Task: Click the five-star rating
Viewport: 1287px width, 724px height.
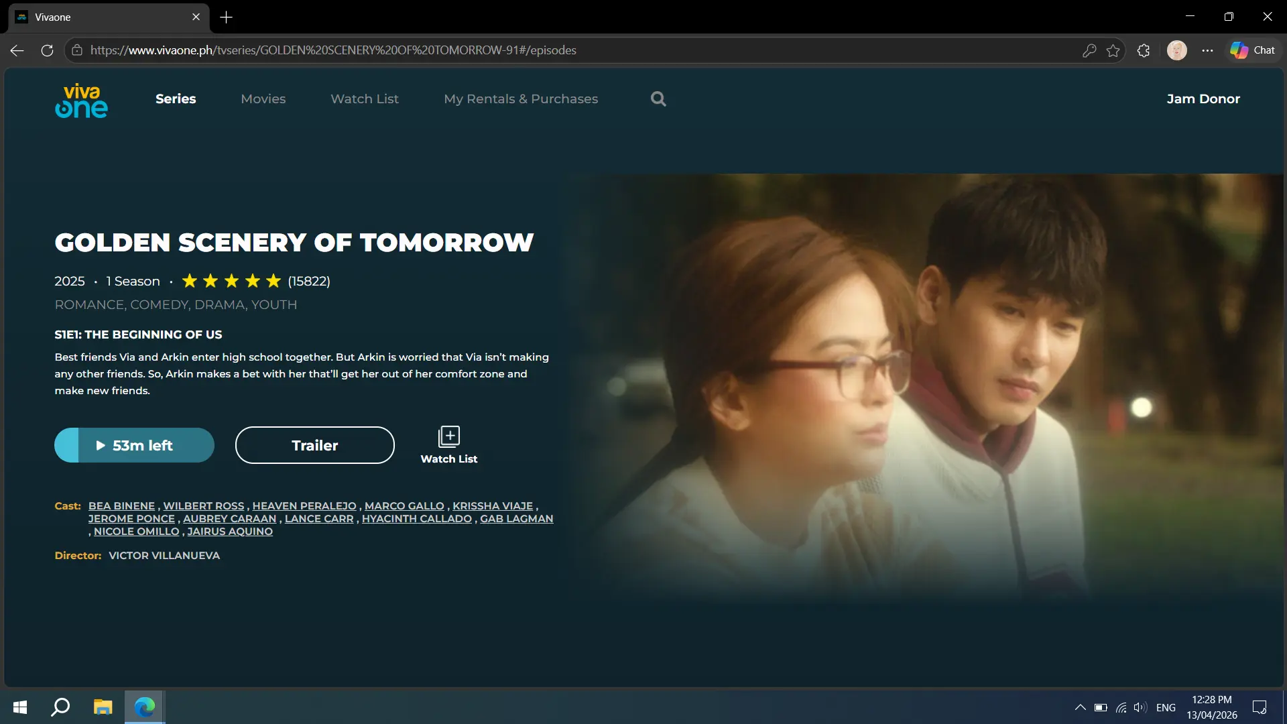Action: click(231, 281)
